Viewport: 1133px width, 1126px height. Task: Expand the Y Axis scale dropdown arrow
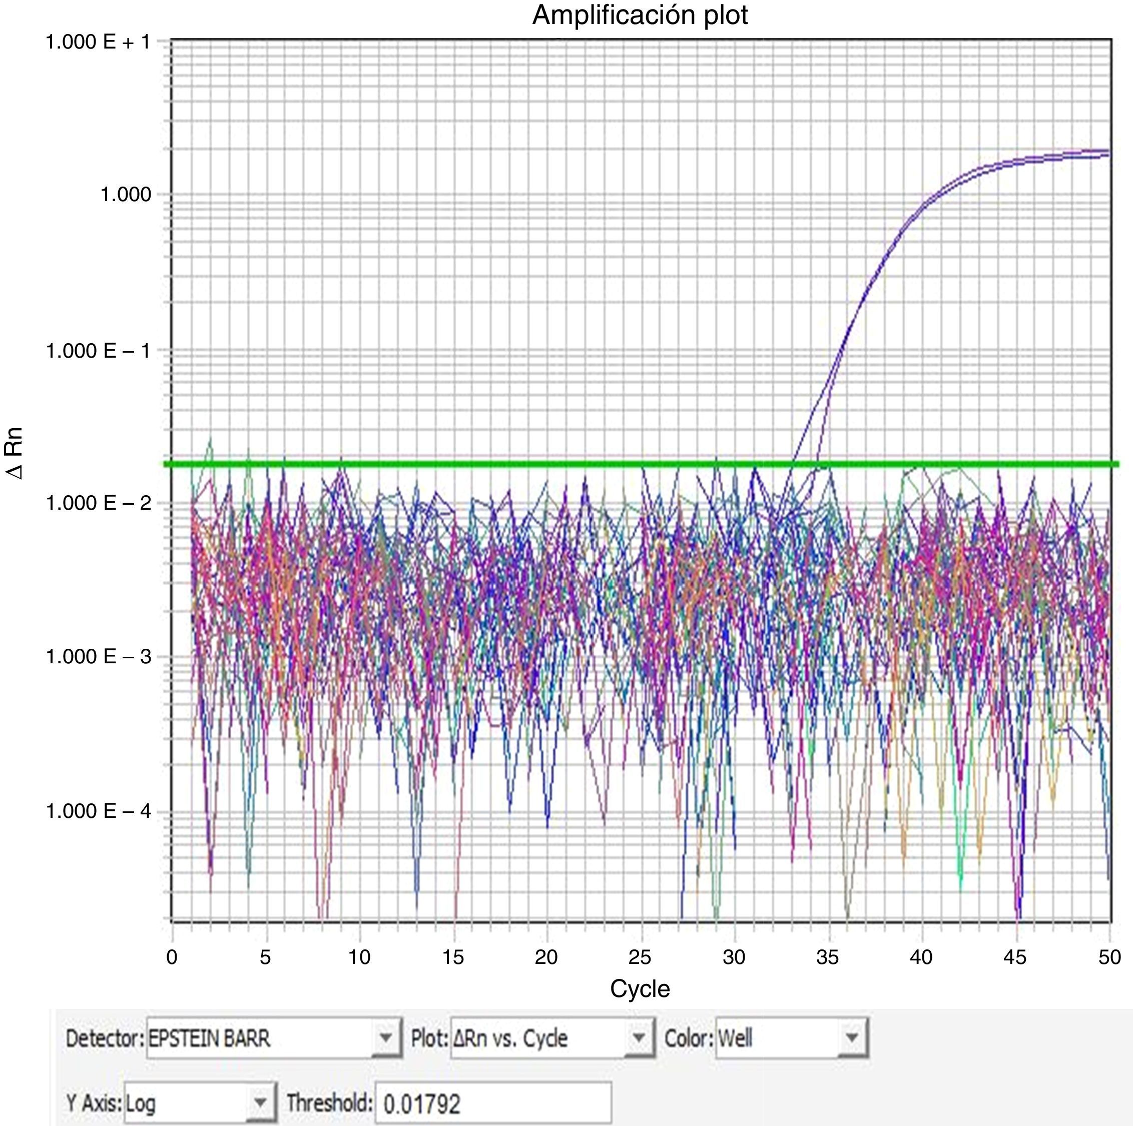point(260,1102)
